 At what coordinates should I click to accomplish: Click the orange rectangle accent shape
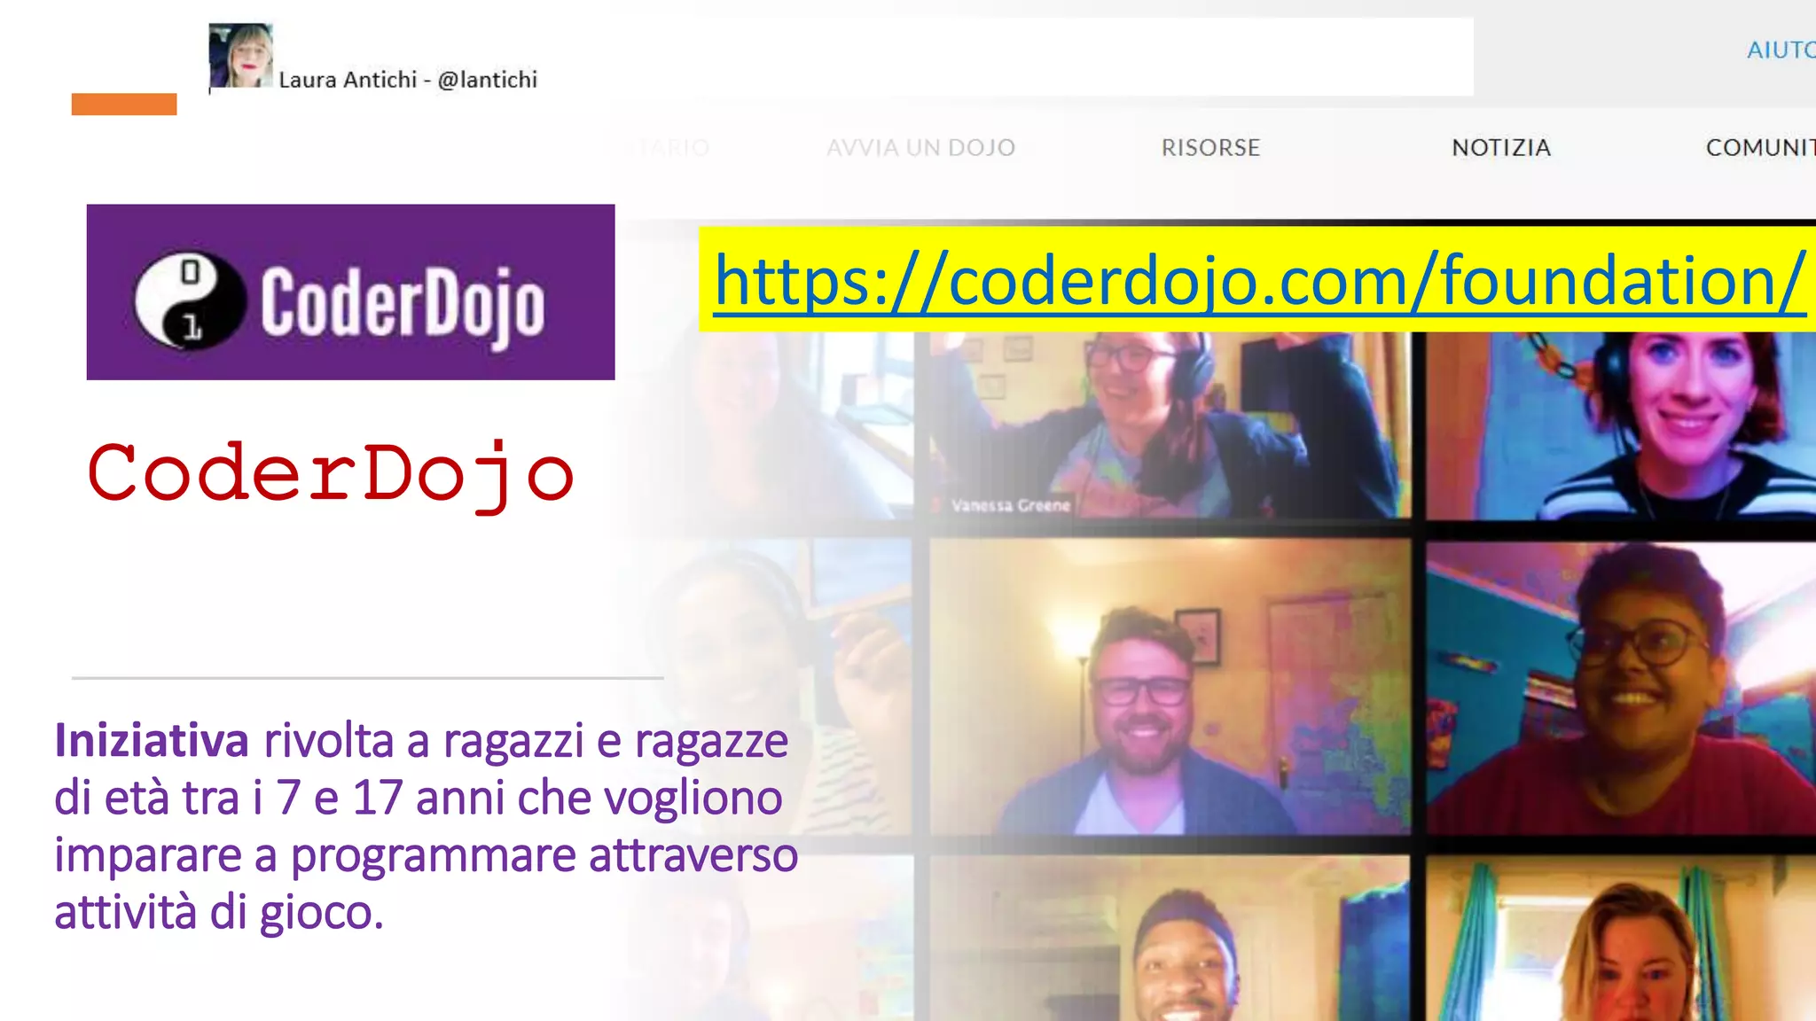point(124,104)
